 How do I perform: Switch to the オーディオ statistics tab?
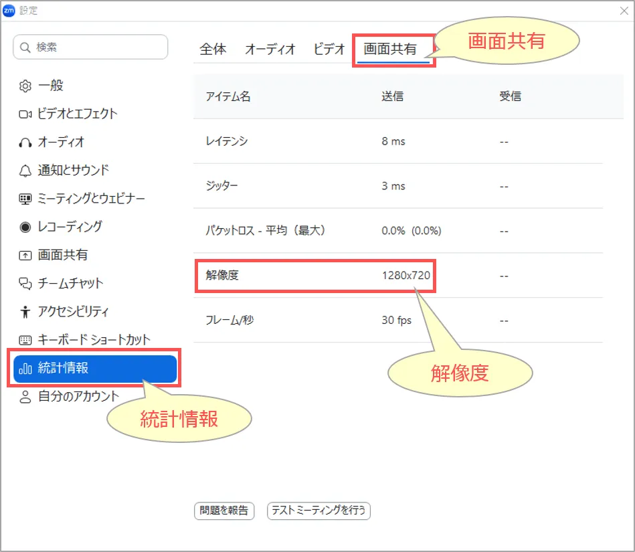pos(270,50)
